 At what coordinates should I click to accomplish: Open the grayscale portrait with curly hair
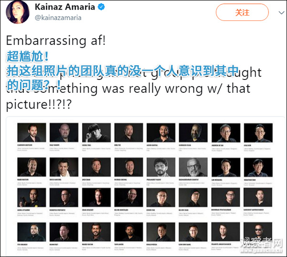[x=161, y=167]
